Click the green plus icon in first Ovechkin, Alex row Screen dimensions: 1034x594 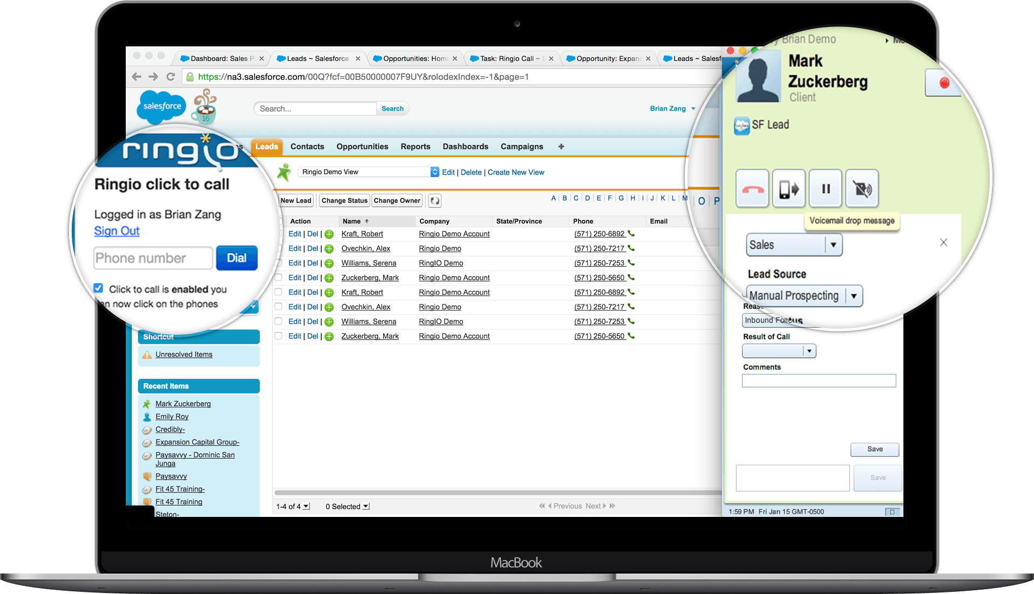[x=329, y=248]
